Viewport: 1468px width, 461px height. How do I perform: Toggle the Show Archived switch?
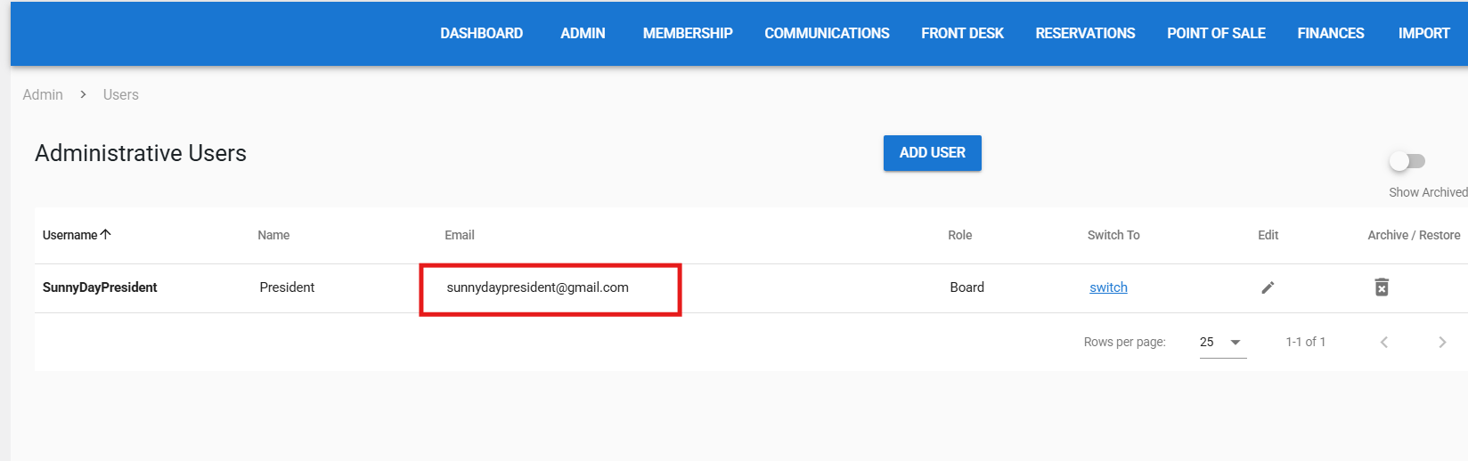coord(1407,161)
